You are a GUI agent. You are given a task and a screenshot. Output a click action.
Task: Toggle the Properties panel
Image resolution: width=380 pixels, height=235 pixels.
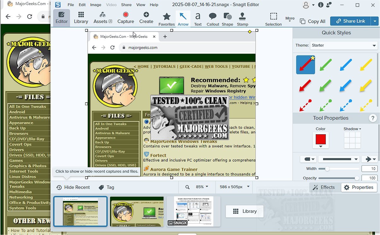pyautogui.click(x=359, y=187)
